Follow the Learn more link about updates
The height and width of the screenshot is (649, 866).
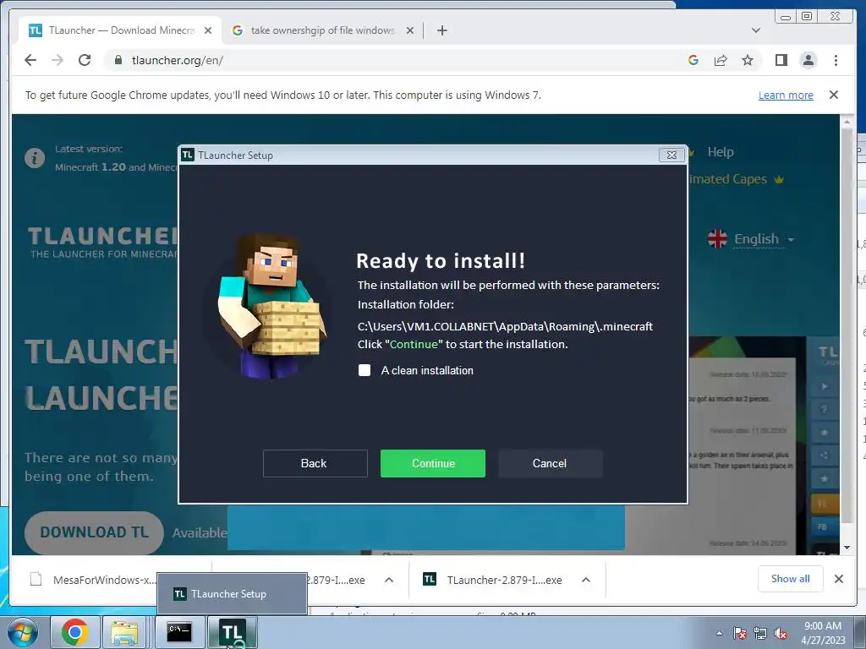(x=786, y=95)
